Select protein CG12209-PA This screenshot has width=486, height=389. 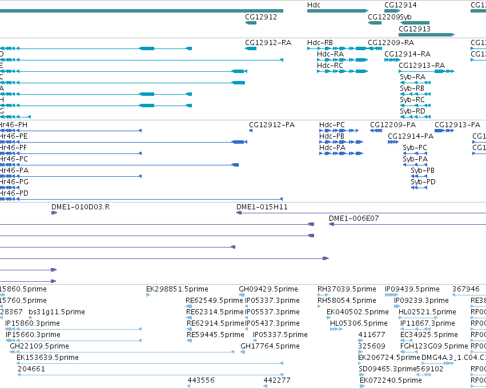click(393, 125)
